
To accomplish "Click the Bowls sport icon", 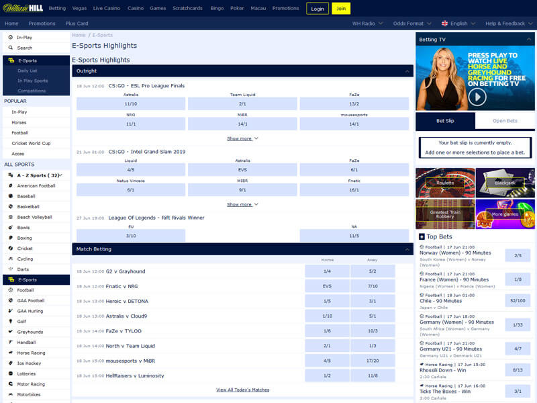I will [11, 228].
